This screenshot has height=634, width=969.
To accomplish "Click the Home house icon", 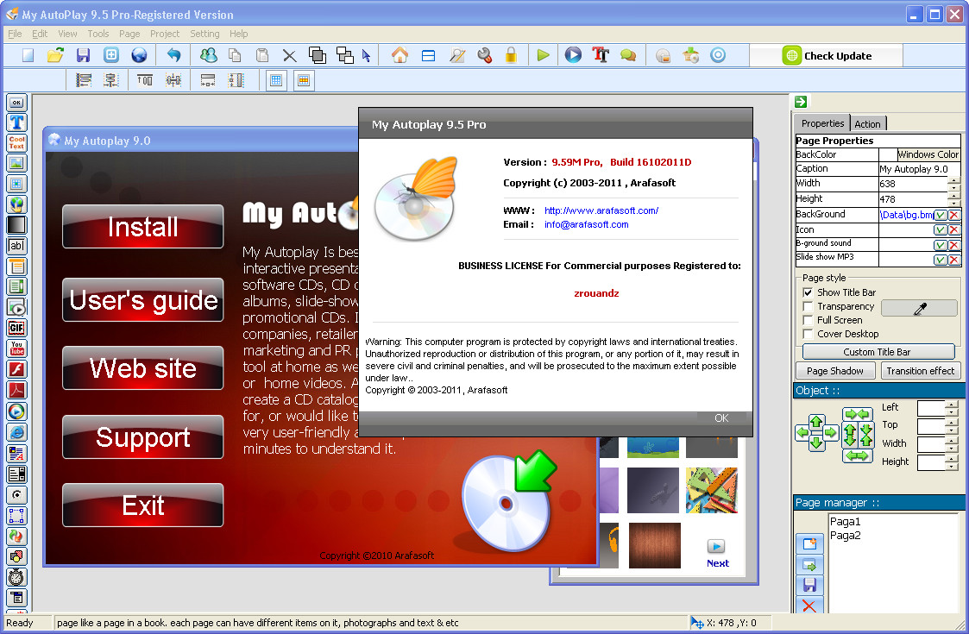I will [400, 55].
